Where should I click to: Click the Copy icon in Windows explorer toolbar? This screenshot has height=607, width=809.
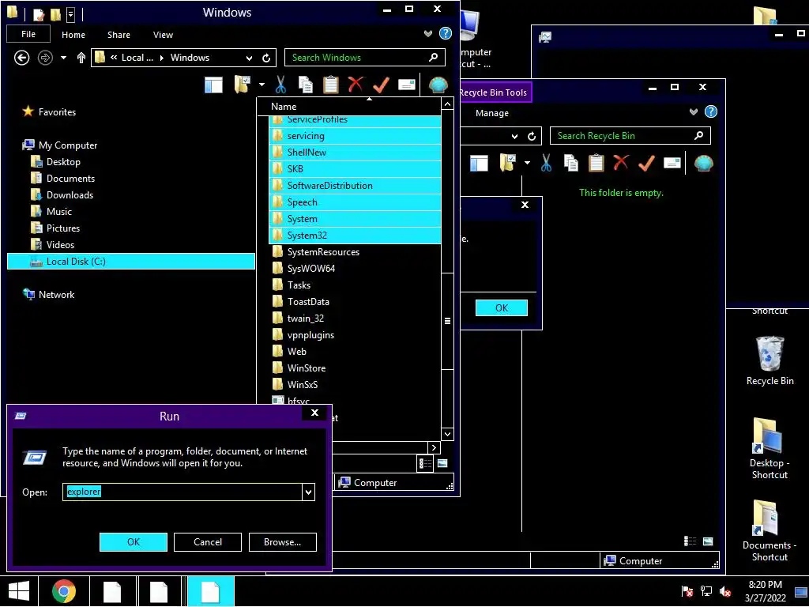(x=306, y=85)
